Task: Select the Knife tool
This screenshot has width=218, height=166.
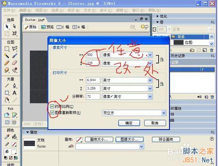Action: coord(14,100)
